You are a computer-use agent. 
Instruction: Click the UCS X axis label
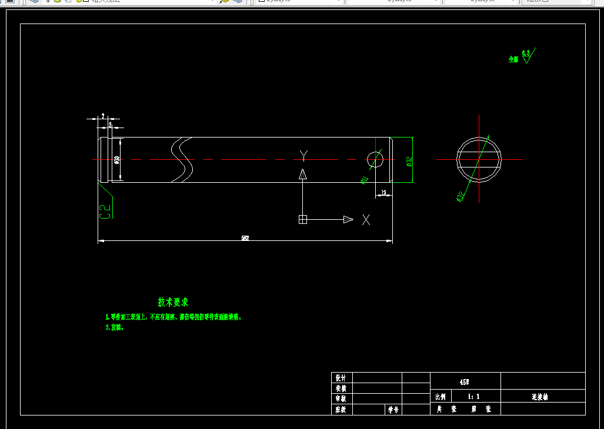pyautogui.click(x=366, y=220)
